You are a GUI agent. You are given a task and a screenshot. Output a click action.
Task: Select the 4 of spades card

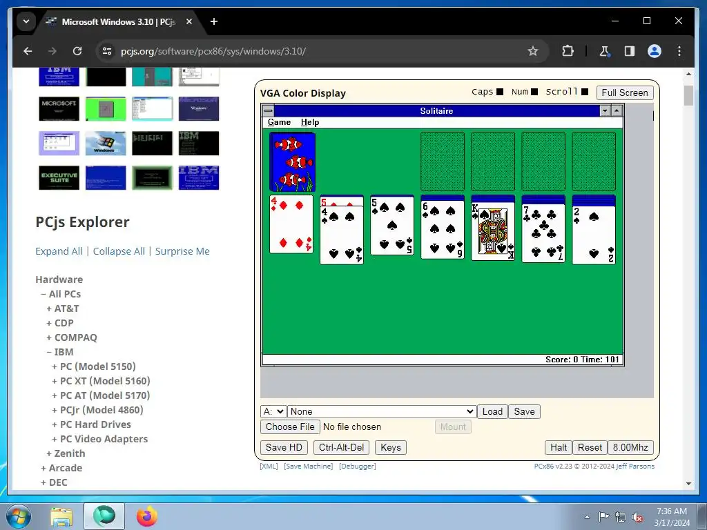(342, 235)
